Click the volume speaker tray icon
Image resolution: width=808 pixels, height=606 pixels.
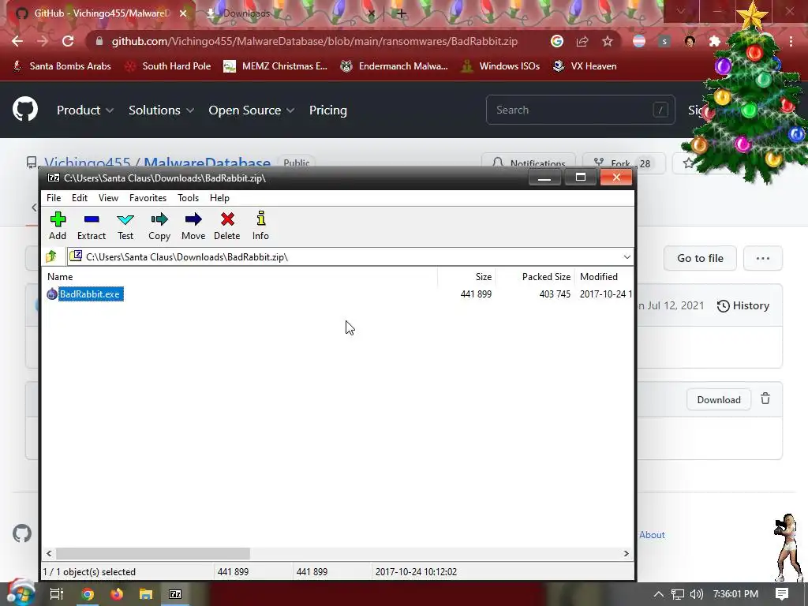[x=696, y=594]
